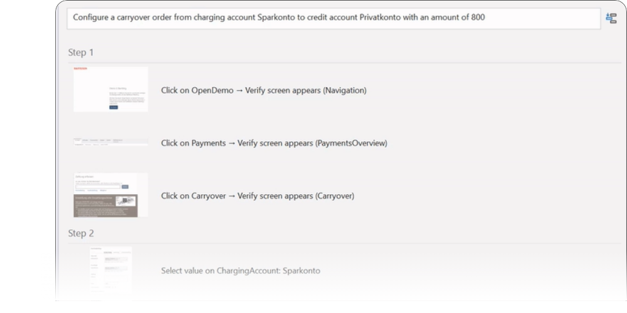
Task: Select the Step 2 heading
Action: point(81,233)
